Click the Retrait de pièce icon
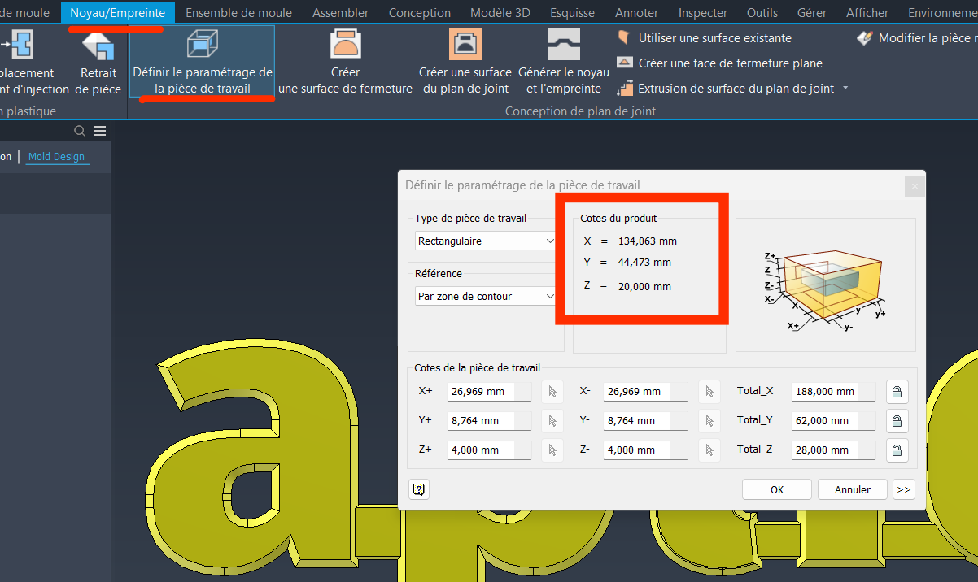The image size is (978, 582). [x=98, y=47]
